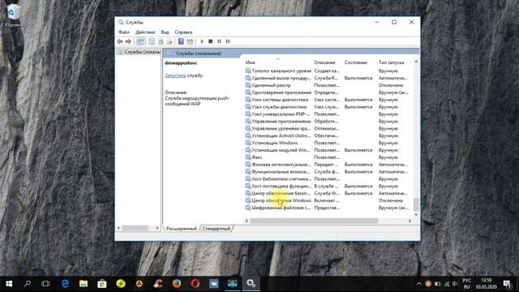Screen dimensions: 519x292
Task: Open the Справка menu
Action: [183, 32]
